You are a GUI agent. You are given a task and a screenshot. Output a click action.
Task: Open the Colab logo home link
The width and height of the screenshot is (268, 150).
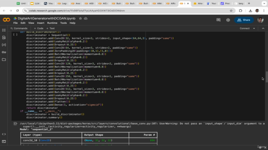(7, 20)
